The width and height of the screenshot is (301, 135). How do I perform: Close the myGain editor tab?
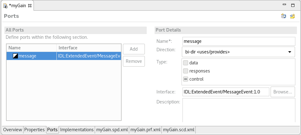click(x=30, y=6)
